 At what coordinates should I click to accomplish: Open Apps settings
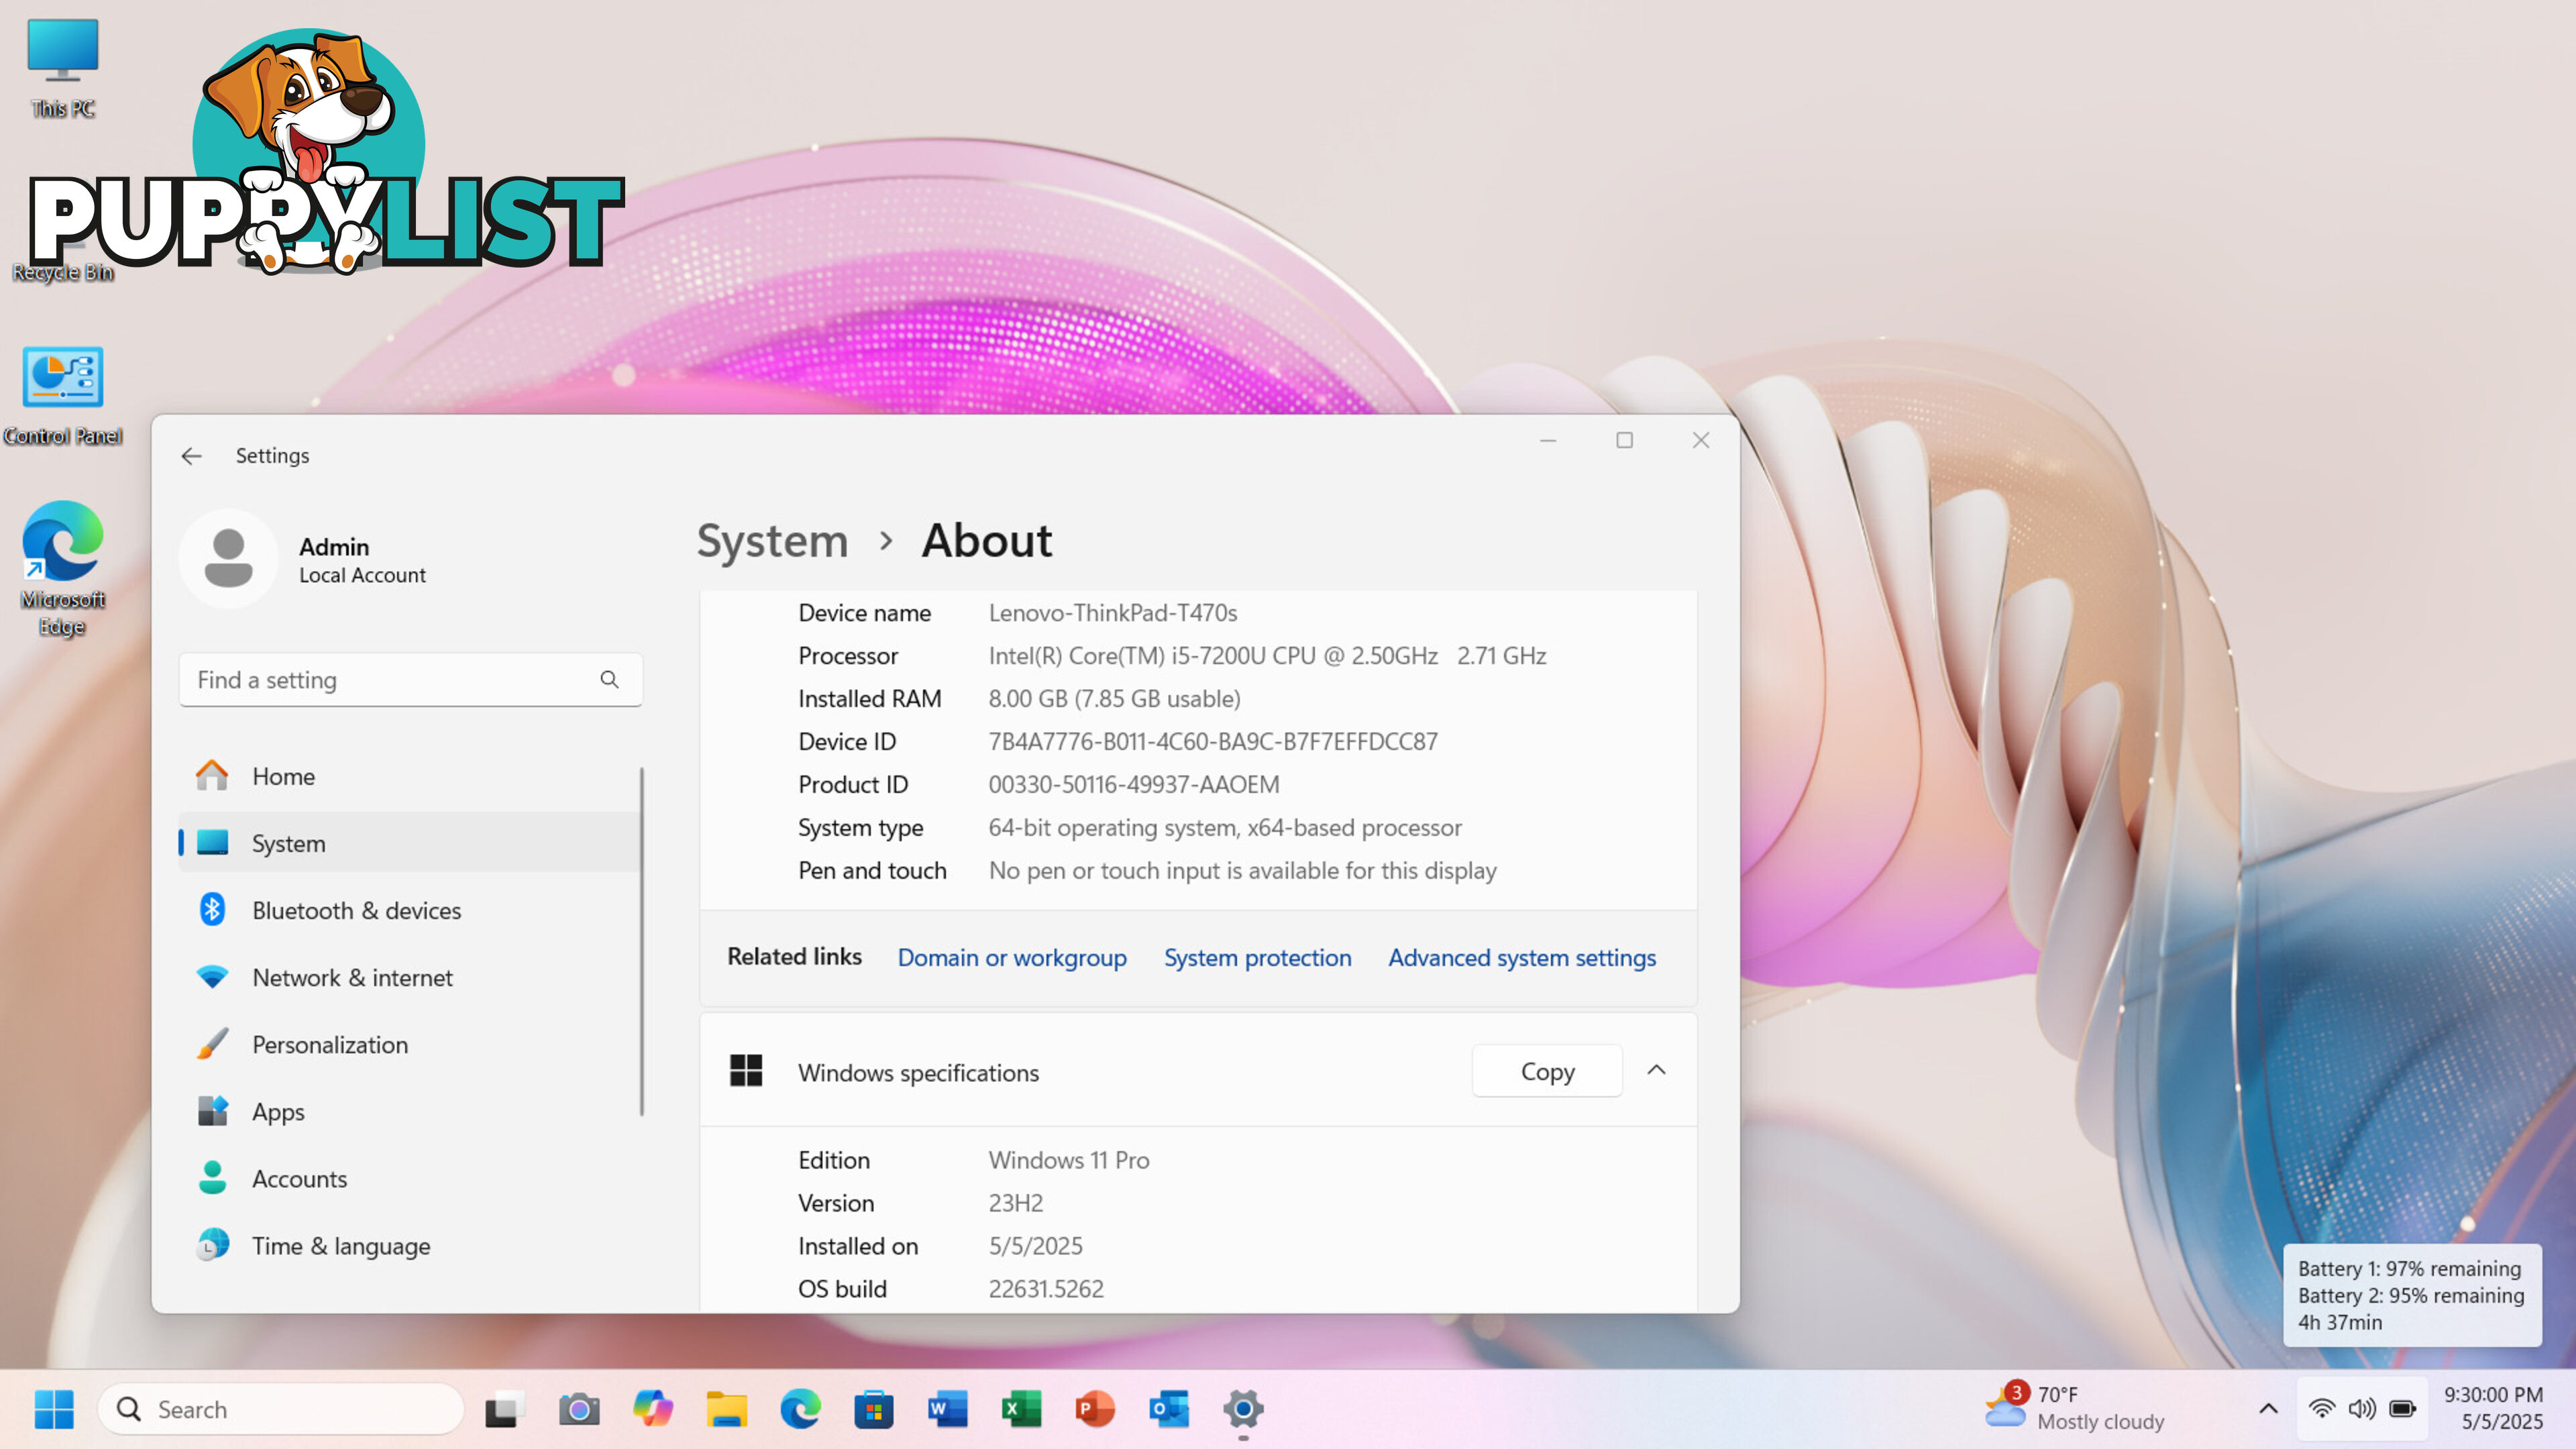pyautogui.click(x=410, y=1111)
